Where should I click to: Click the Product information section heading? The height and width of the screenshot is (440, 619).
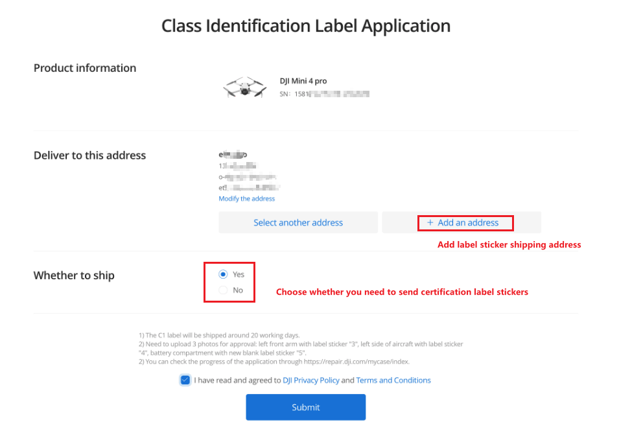[85, 68]
